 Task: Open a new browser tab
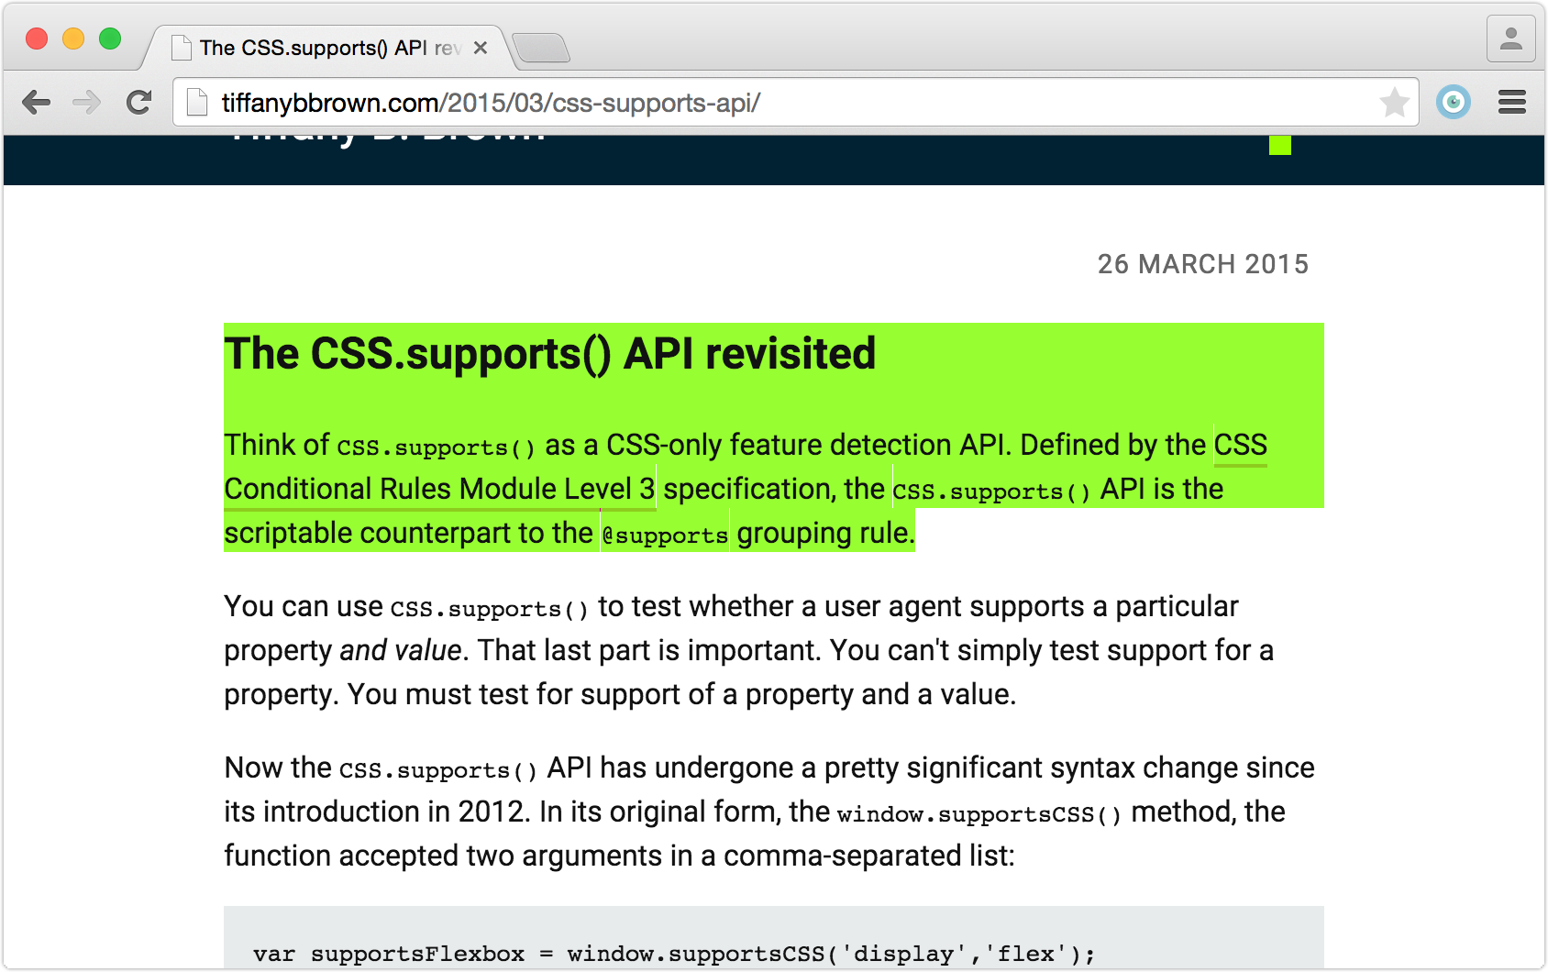click(x=541, y=48)
